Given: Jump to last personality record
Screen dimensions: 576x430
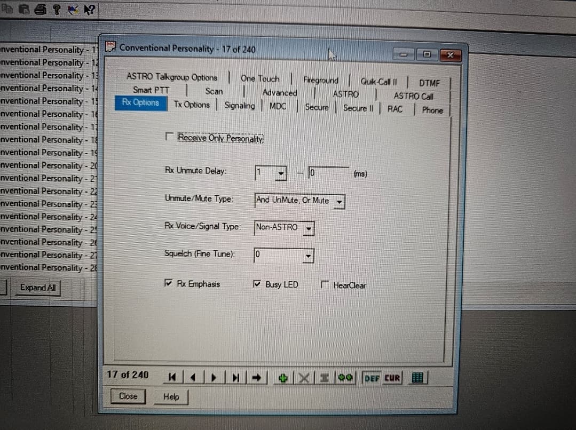Looking at the screenshot, I should pos(235,377).
